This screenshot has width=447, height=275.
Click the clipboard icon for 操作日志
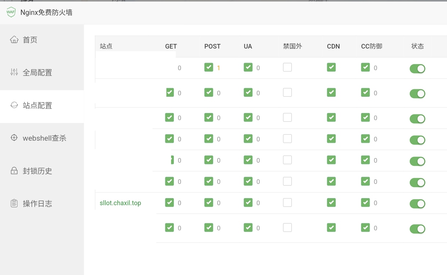[x=14, y=203]
